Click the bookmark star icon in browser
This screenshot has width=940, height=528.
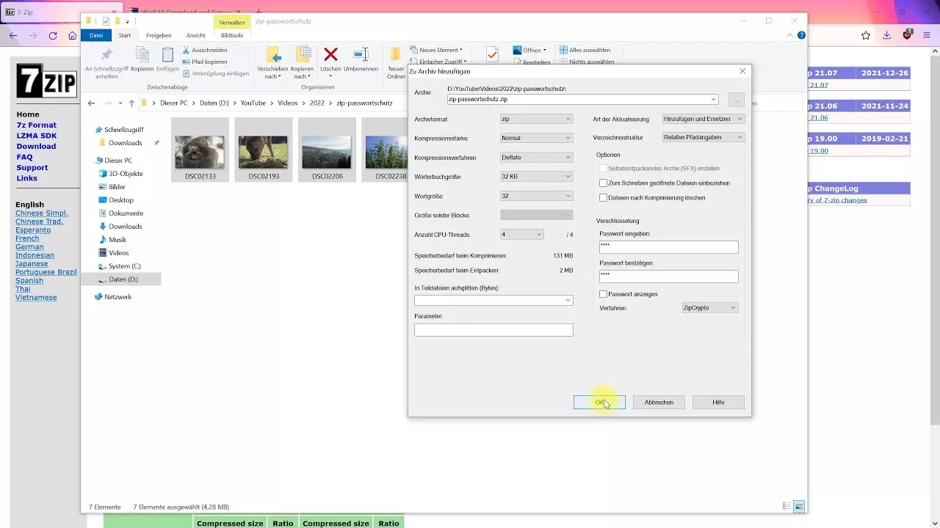coord(866,35)
